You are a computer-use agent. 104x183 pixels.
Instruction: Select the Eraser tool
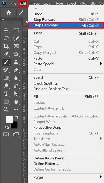click(16, 70)
